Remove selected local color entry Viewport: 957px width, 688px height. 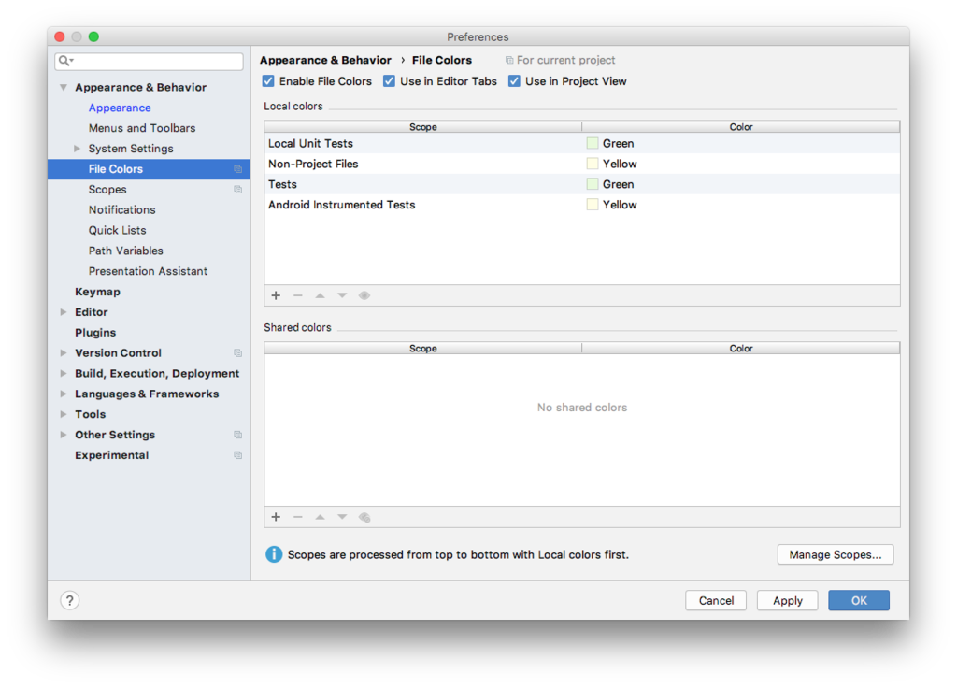pos(298,295)
